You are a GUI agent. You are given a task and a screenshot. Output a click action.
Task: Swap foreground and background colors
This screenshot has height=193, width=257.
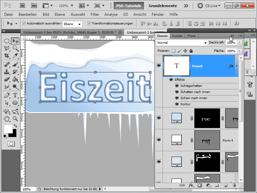pos(15,126)
